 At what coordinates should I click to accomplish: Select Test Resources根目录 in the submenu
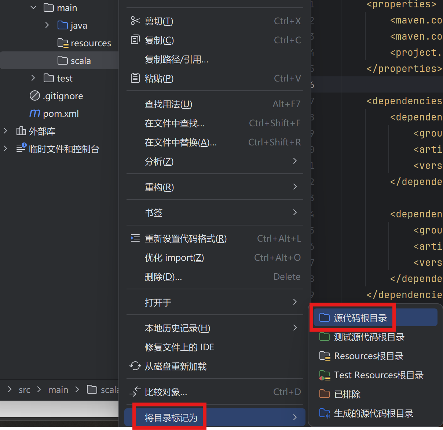[x=376, y=375]
